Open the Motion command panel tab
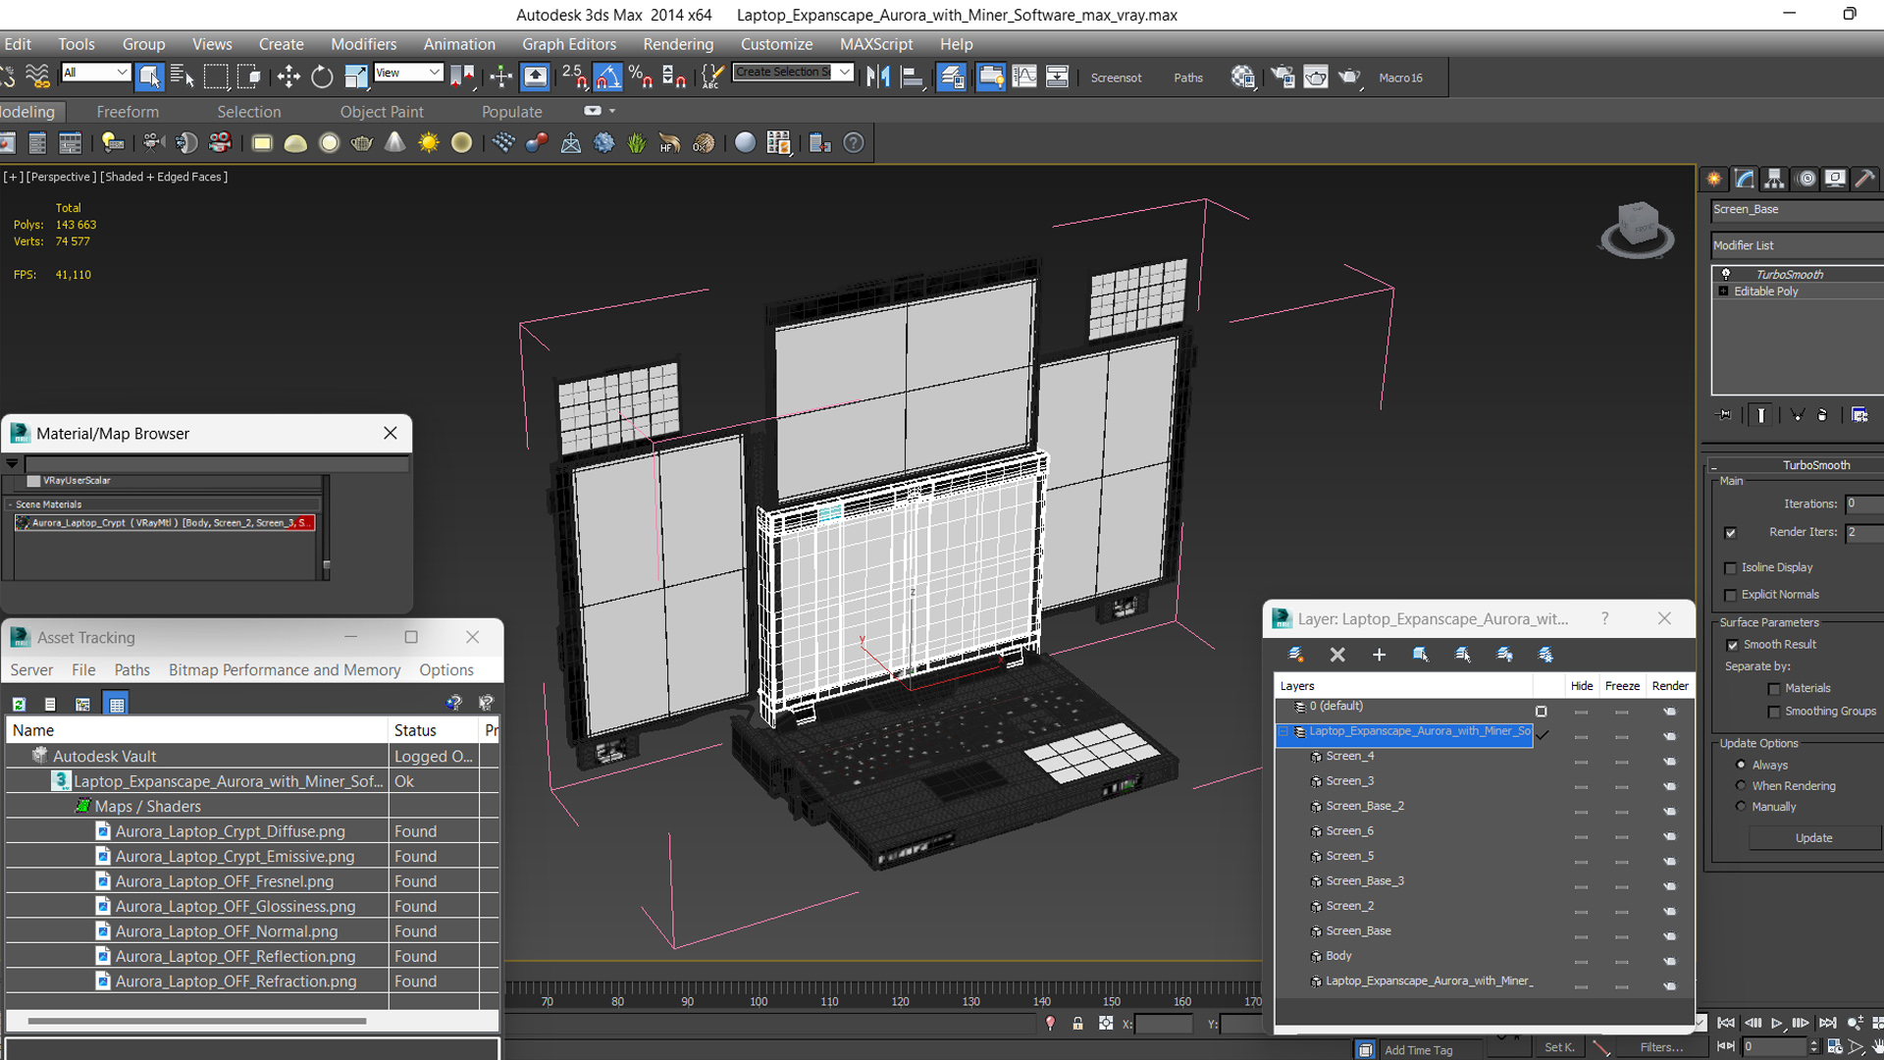Viewport: 1884px width, 1060px height. (x=1805, y=179)
